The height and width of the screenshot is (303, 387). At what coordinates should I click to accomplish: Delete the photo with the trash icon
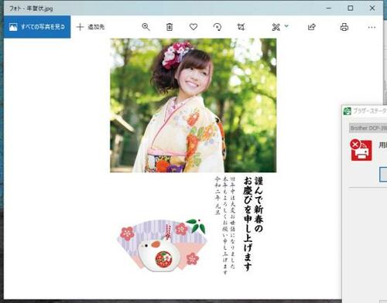click(x=170, y=27)
